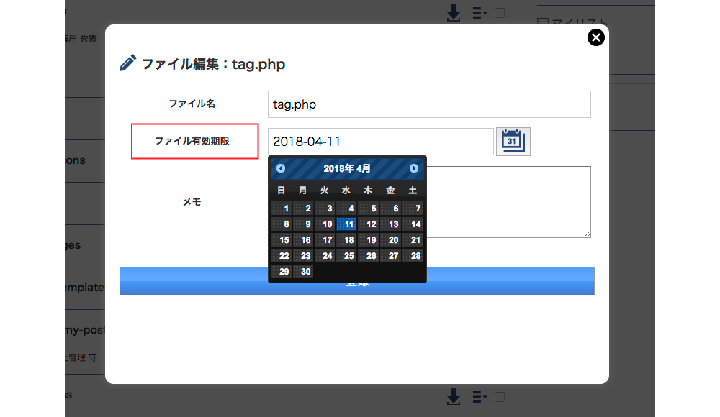Select April 5 in calendar
Image resolution: width=720 pixels, height=417 pixels.
[x=368, y=208]
